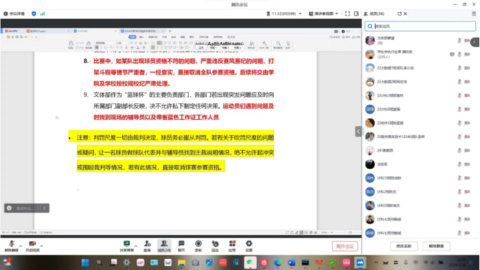Toggle the Members (成员) panel in bottom toolbar

point(164,245)
